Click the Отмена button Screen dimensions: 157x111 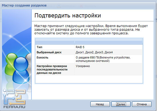pyautogui.click(x=142, y=104)
